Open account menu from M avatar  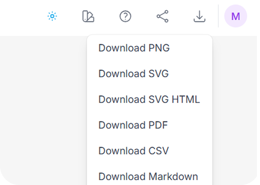pos(235,17)
